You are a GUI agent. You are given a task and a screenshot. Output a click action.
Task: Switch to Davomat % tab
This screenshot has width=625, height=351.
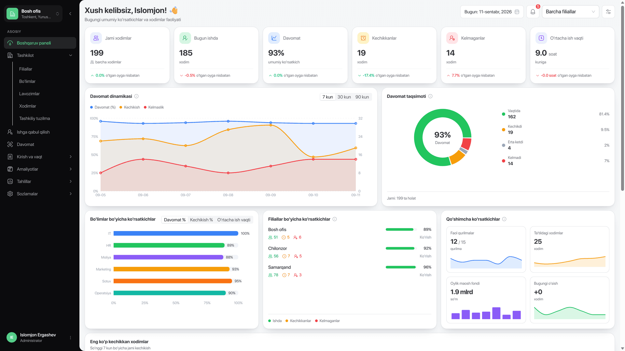[x=175, y=220]
